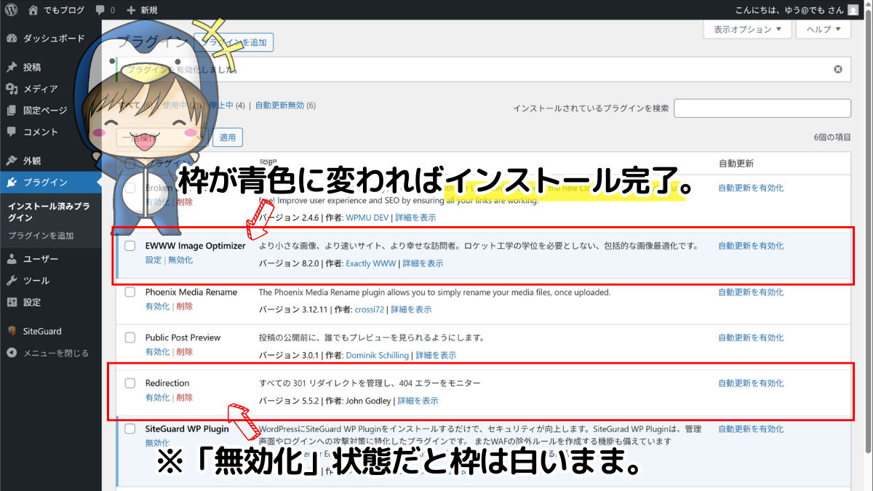873x491 pixels.
Task: Check the EWWW Image Optimizer checkbox
Action: (130, 246)
